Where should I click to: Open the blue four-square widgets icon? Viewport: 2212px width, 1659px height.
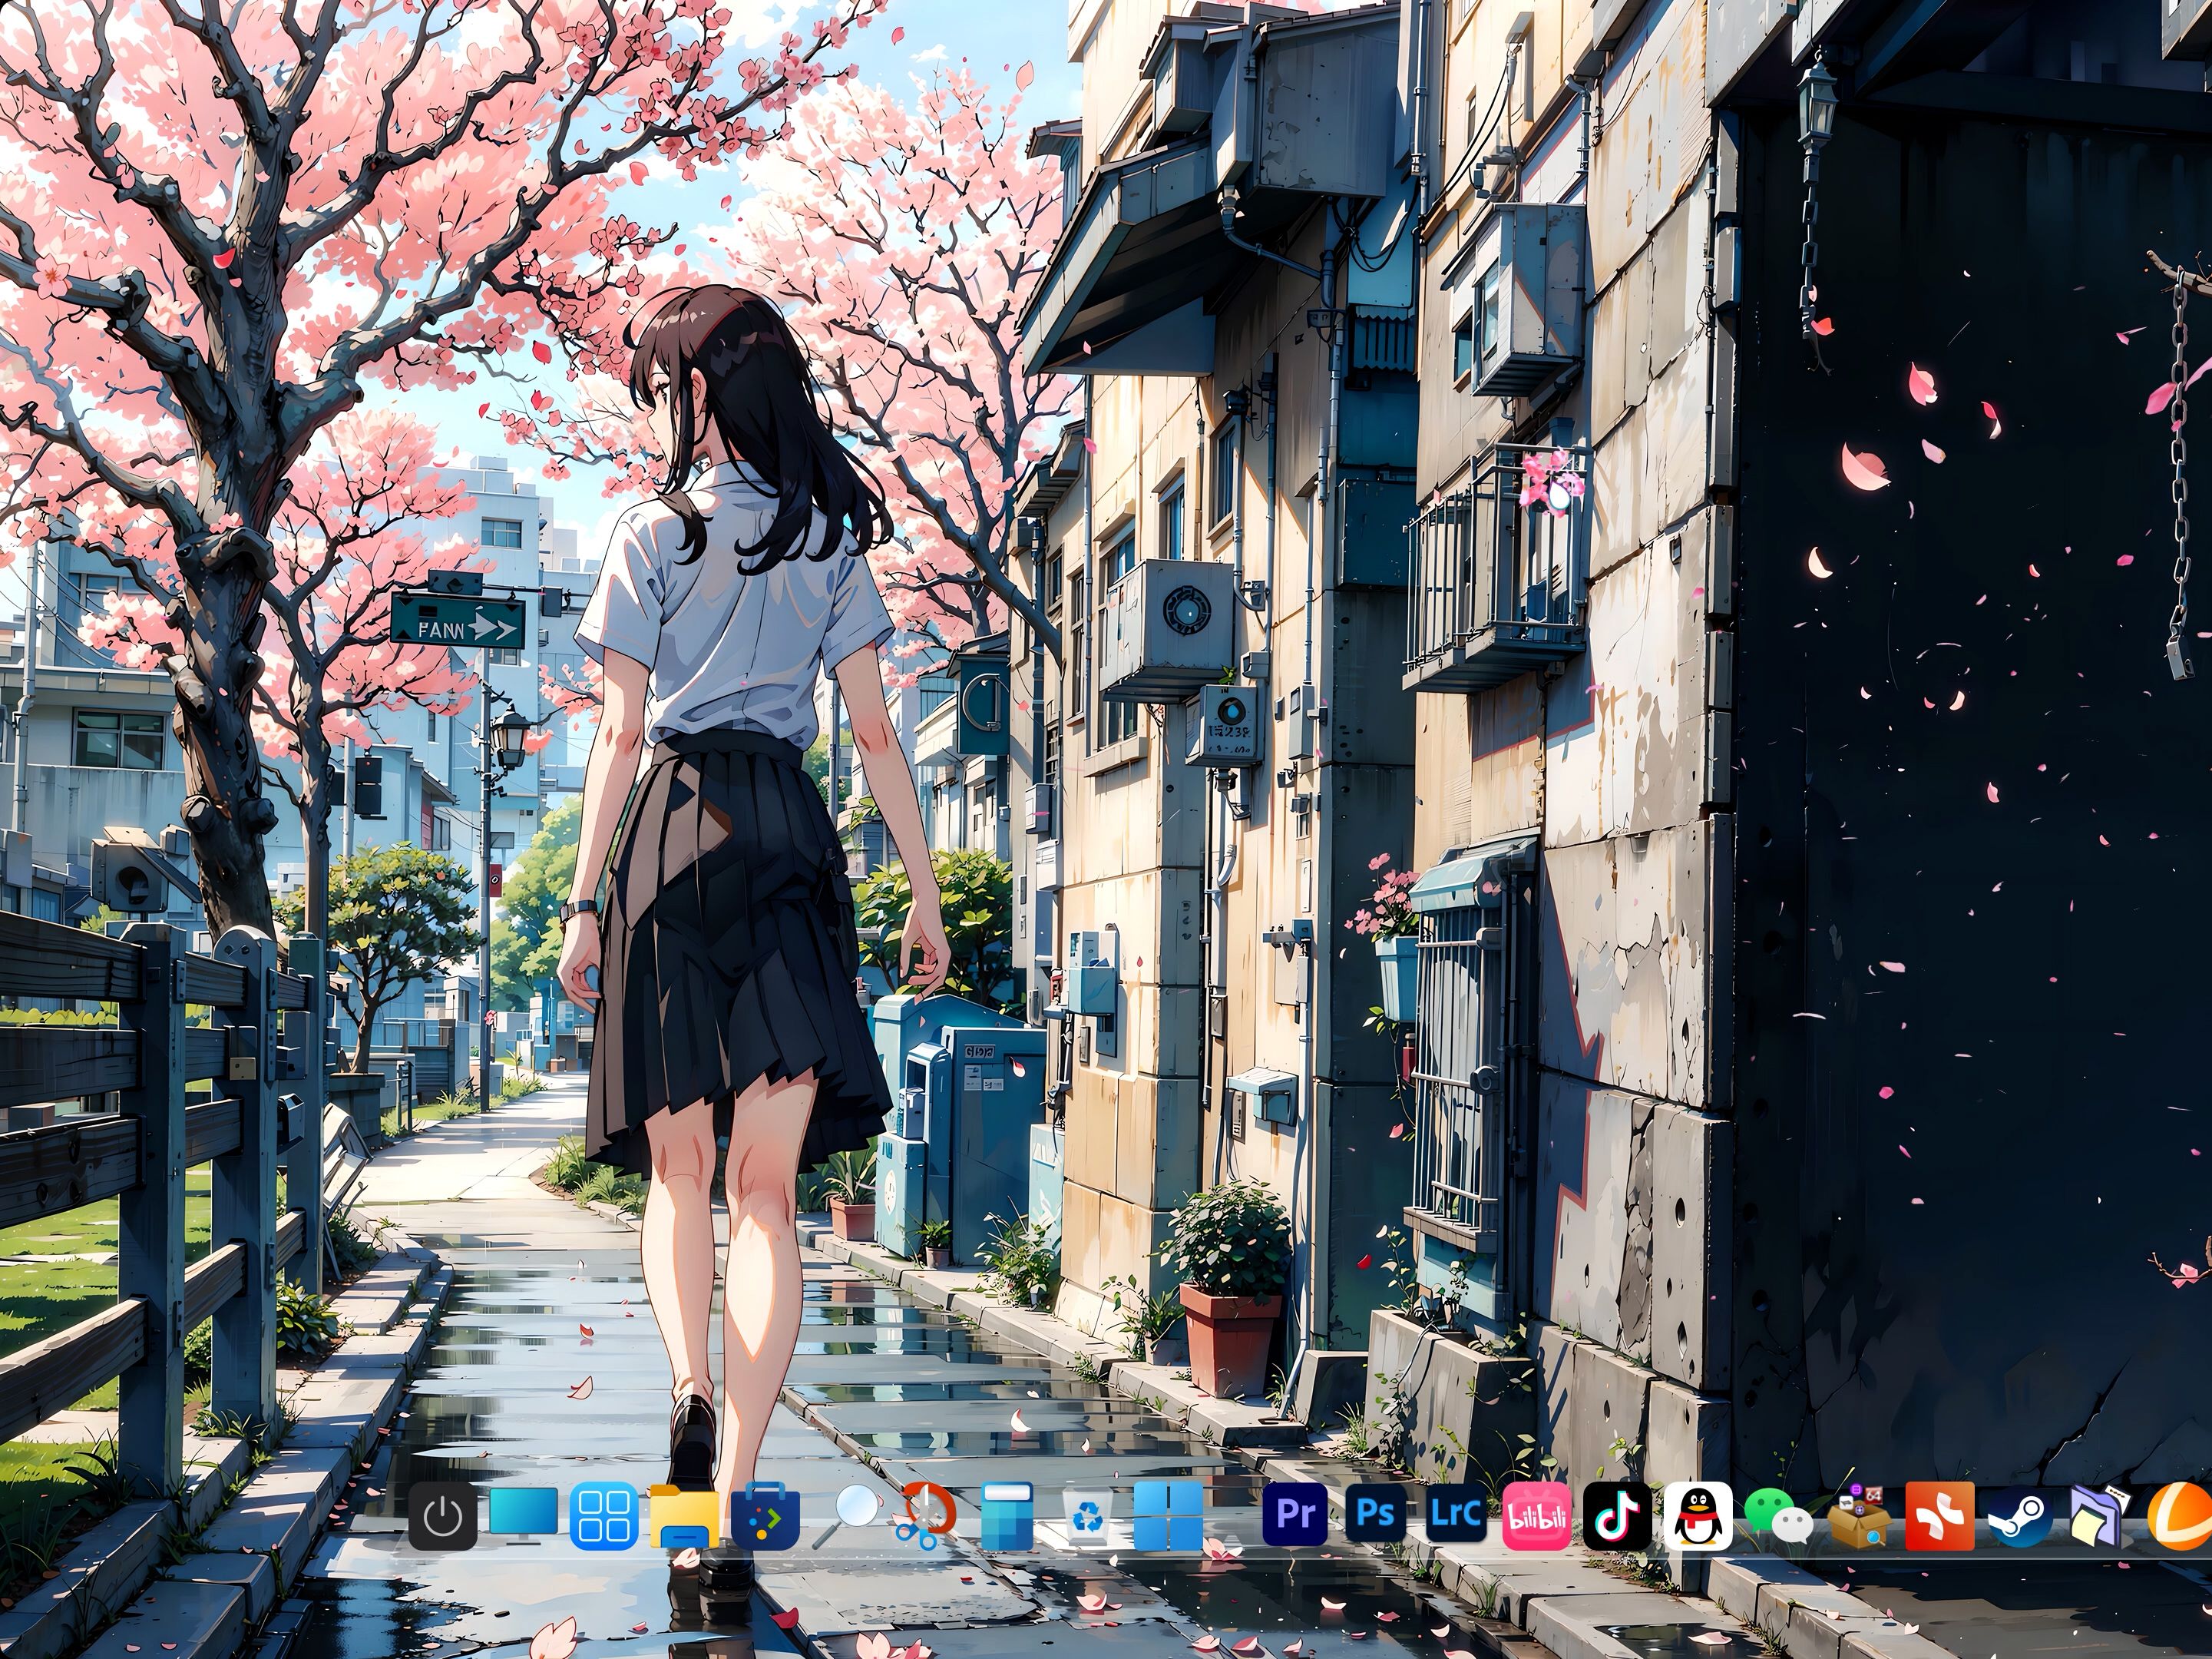604,1516
